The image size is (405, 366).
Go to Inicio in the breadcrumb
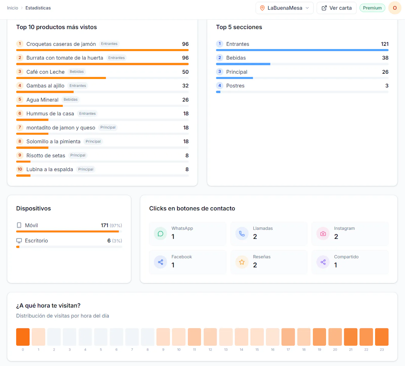pos(12,8)
